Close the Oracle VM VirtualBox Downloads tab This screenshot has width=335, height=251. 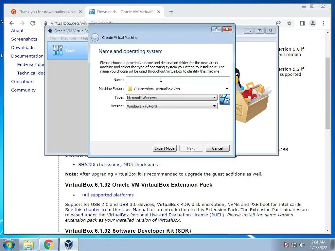[x=159, y=12]
